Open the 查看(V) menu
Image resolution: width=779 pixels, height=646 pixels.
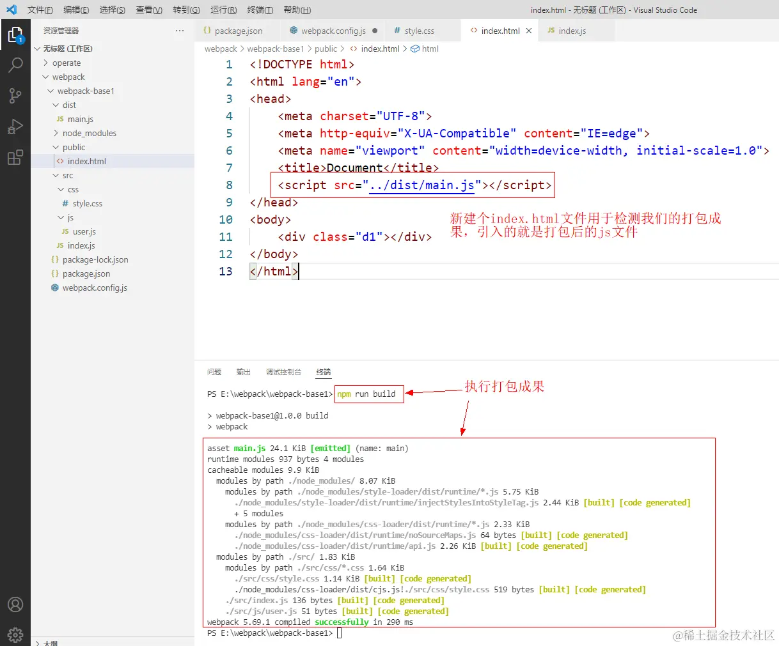click(x=149, y=10)
